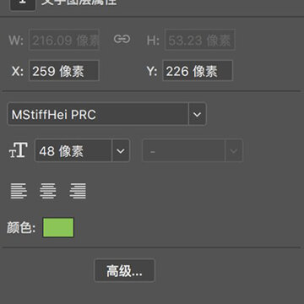The image size is (304, 304).
Task: Click the X: label beside the position field
Action: point(18,72)
